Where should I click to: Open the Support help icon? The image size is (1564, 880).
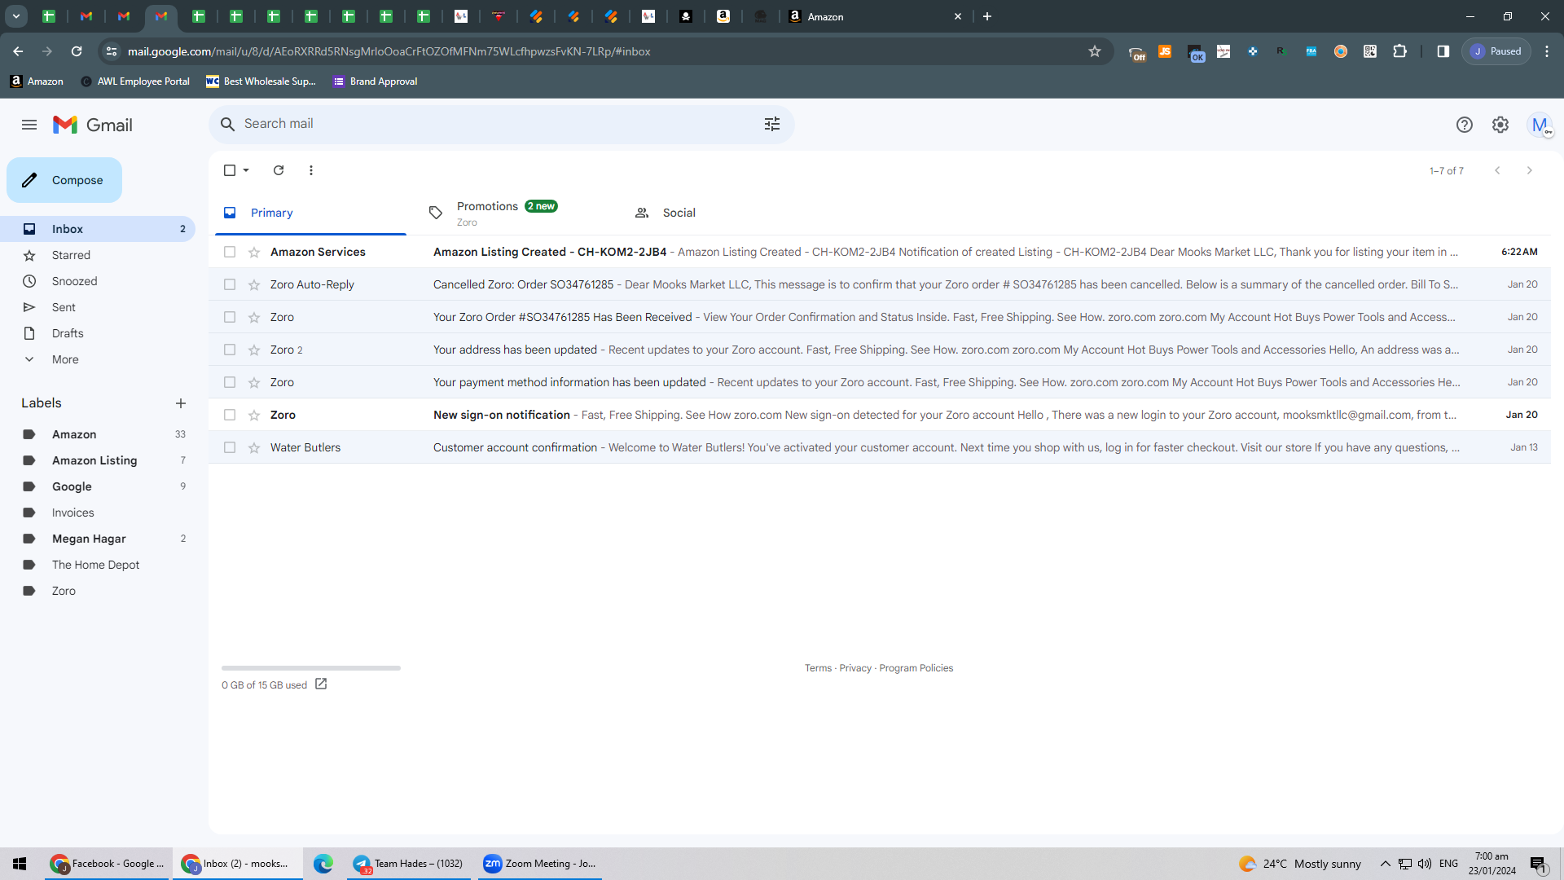[x=1465, y=125]
